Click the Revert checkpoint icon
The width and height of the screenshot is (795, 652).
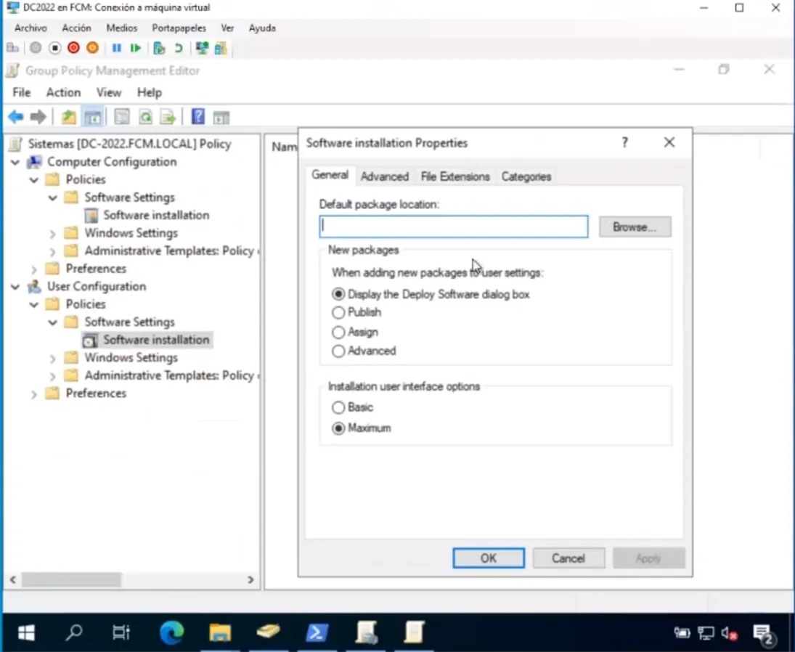click(x=178, y=48)
